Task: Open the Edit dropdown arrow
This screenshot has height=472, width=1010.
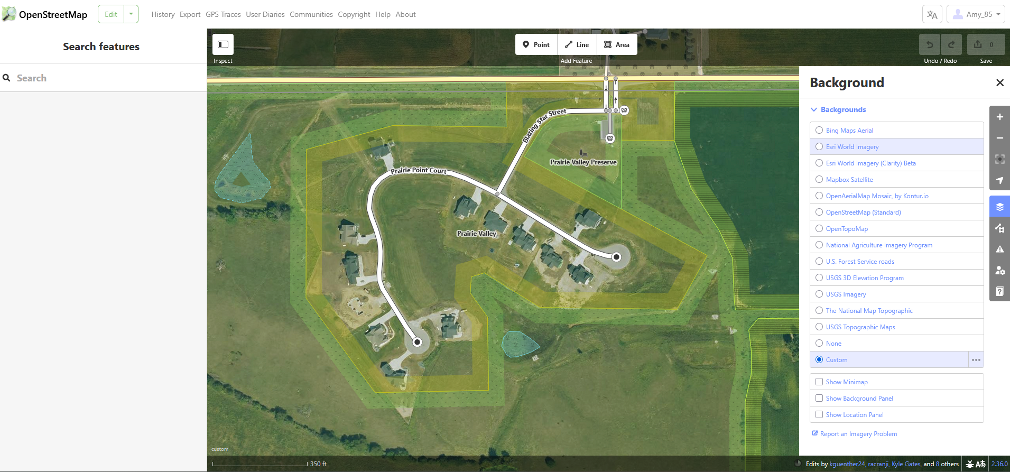Action: click(x=131, y=14)
